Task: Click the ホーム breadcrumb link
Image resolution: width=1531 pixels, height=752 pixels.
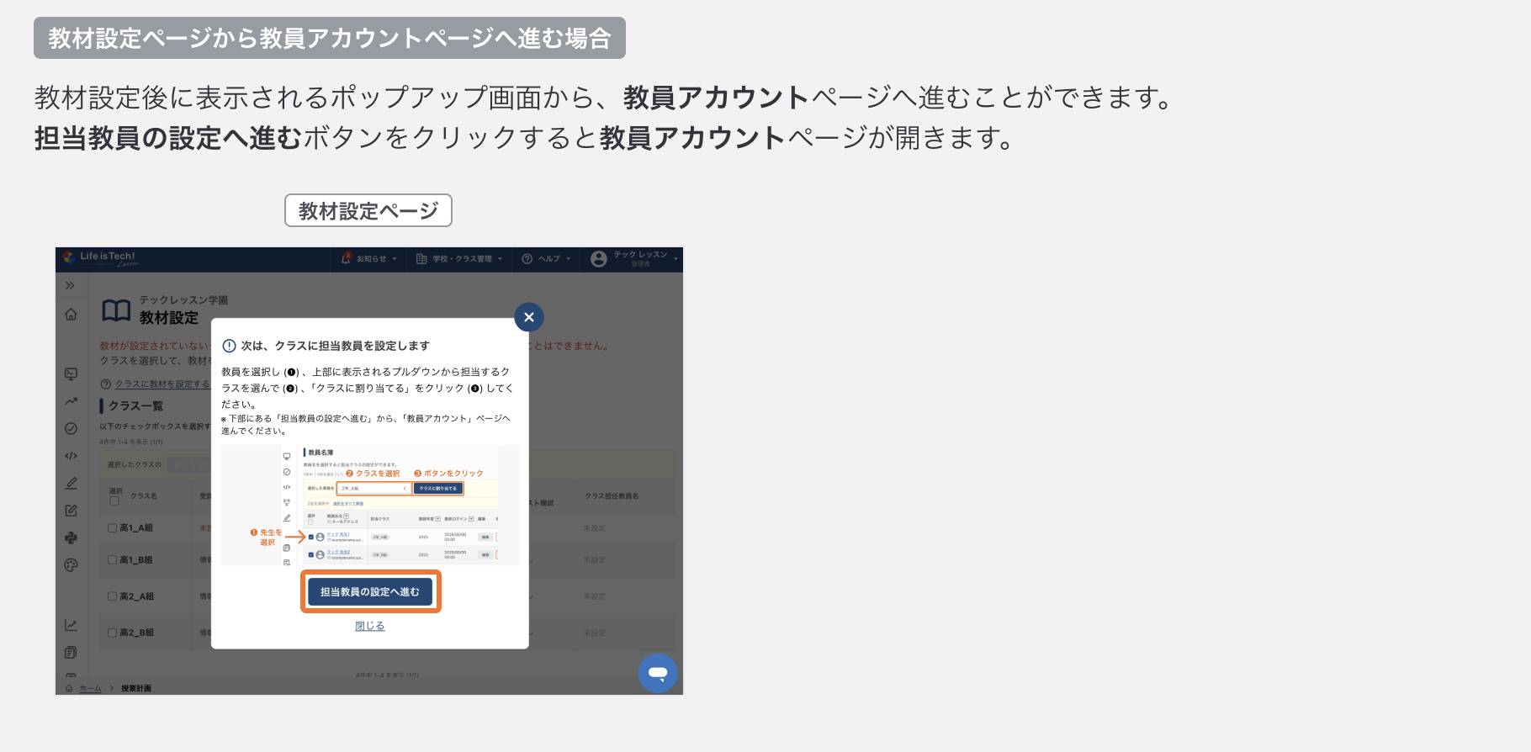Action: tap(90, 688)
